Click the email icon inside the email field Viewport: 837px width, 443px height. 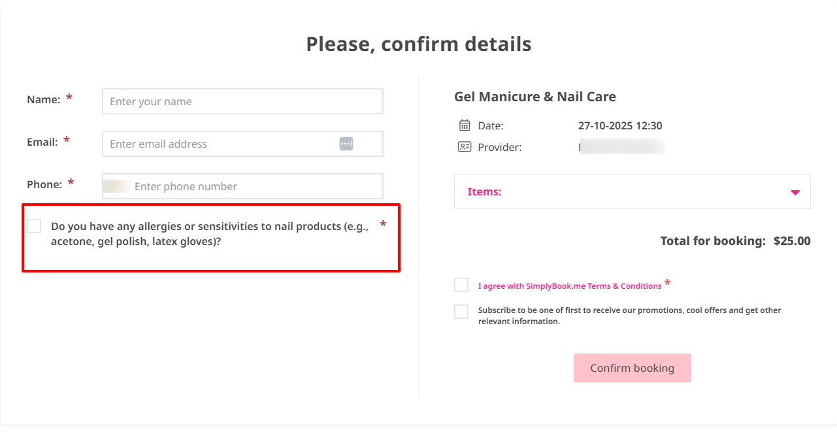point(346,143)
